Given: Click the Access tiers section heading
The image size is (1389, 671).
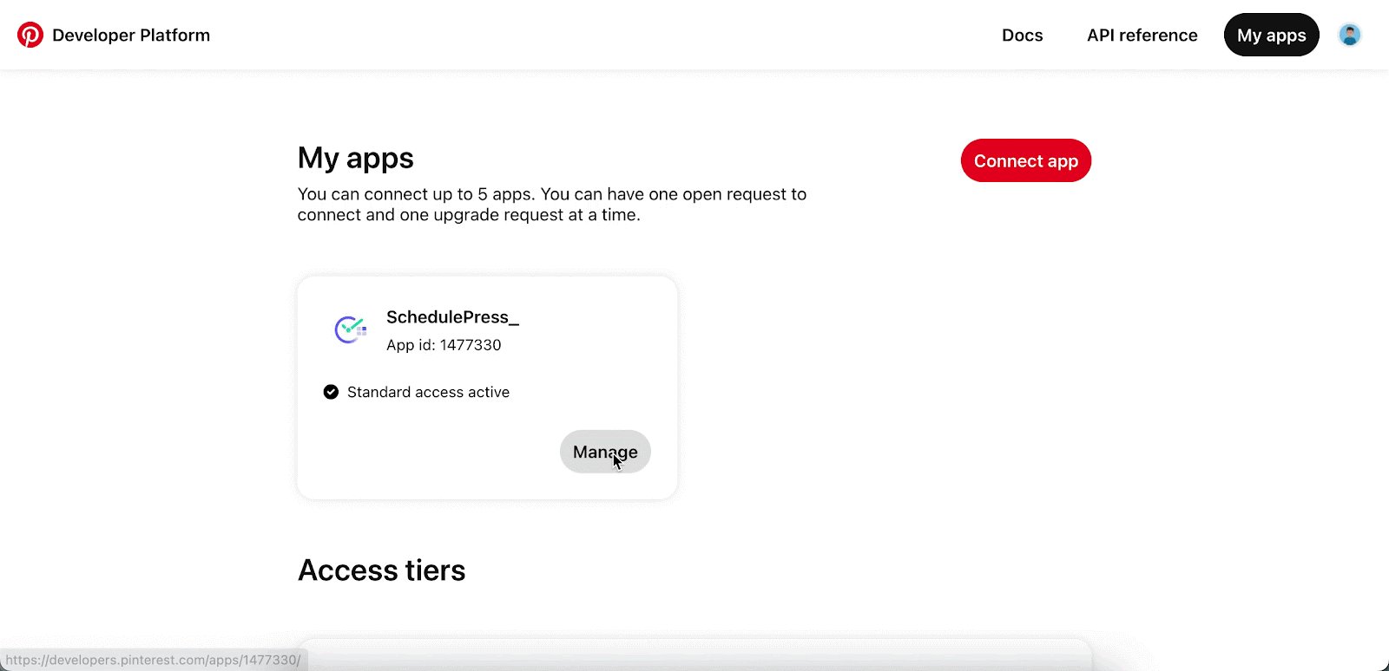Looking at the screenshot, I should tap(381, 570).
